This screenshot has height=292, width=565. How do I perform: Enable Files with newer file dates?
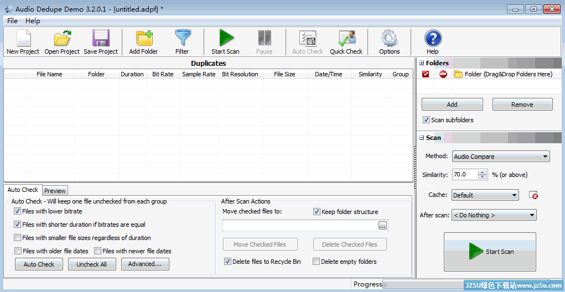coord(97,251)
